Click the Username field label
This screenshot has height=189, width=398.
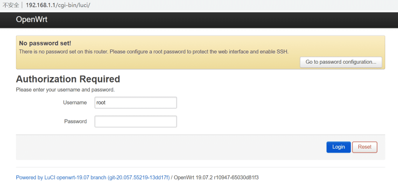[75, 103]
